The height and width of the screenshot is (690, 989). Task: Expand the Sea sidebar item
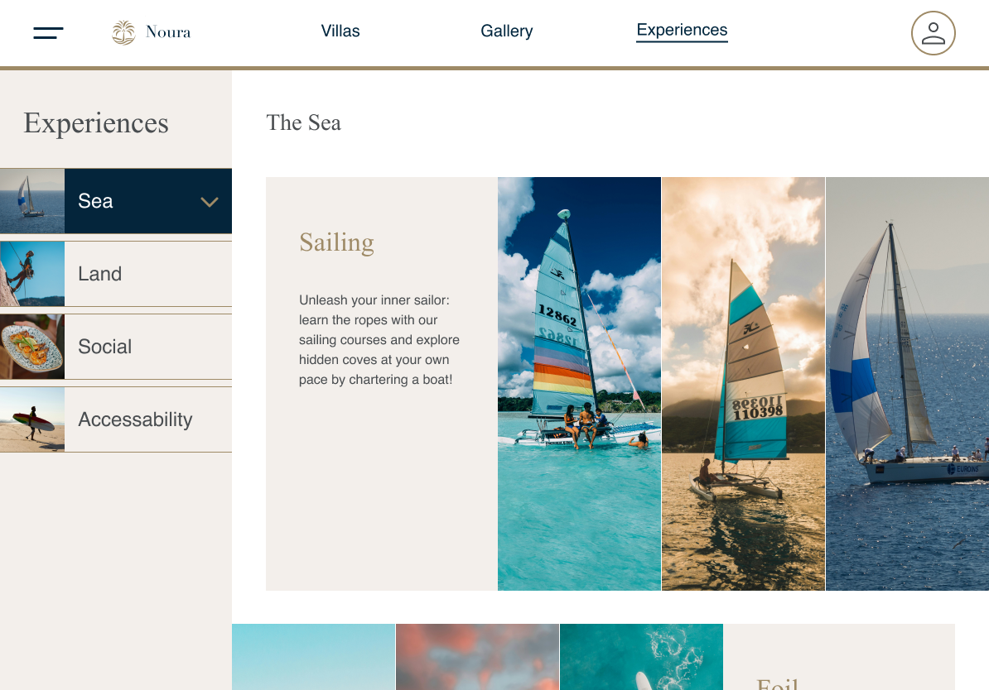(116, 201)
